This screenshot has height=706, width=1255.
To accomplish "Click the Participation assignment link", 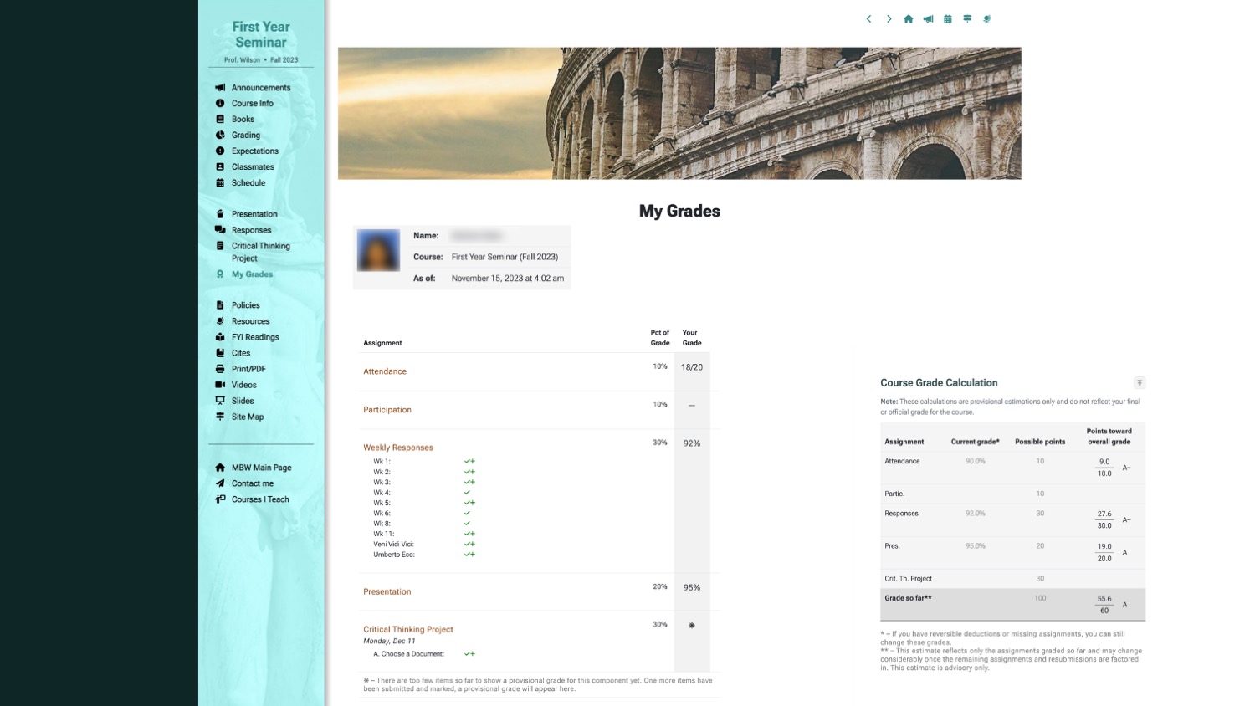I will (387, 410).
